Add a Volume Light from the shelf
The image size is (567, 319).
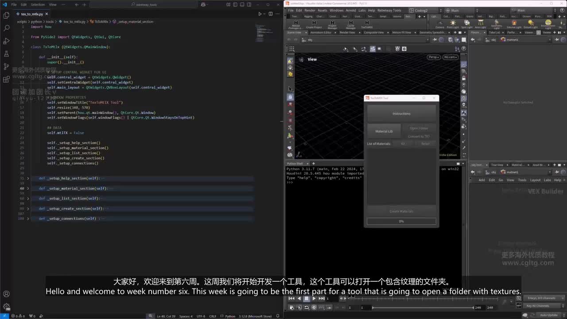514,24
